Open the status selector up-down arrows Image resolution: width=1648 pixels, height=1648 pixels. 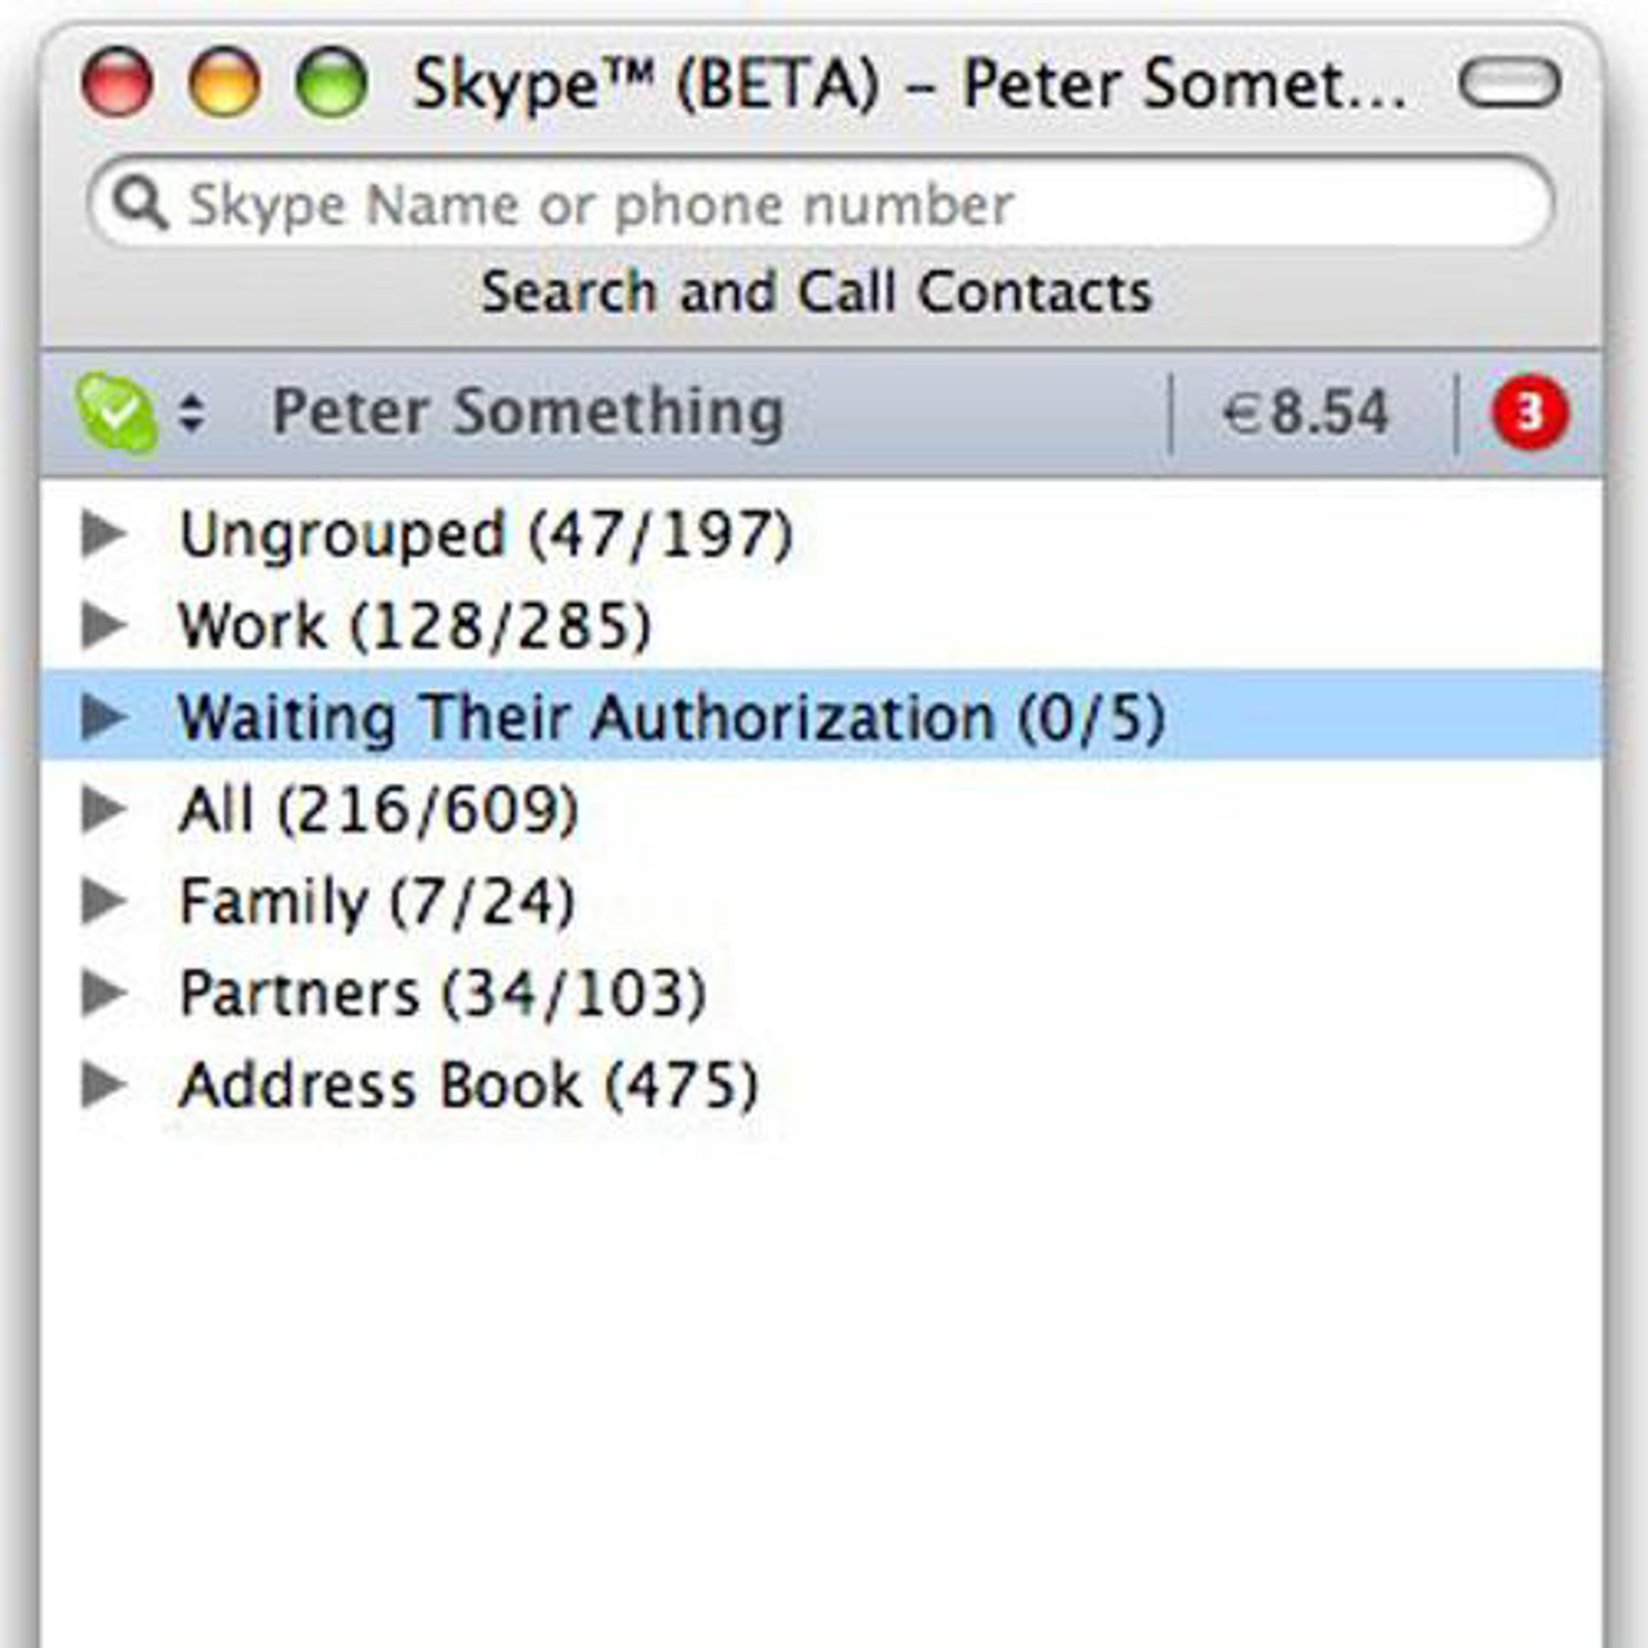pyautogui.click(x=191, y=413)
